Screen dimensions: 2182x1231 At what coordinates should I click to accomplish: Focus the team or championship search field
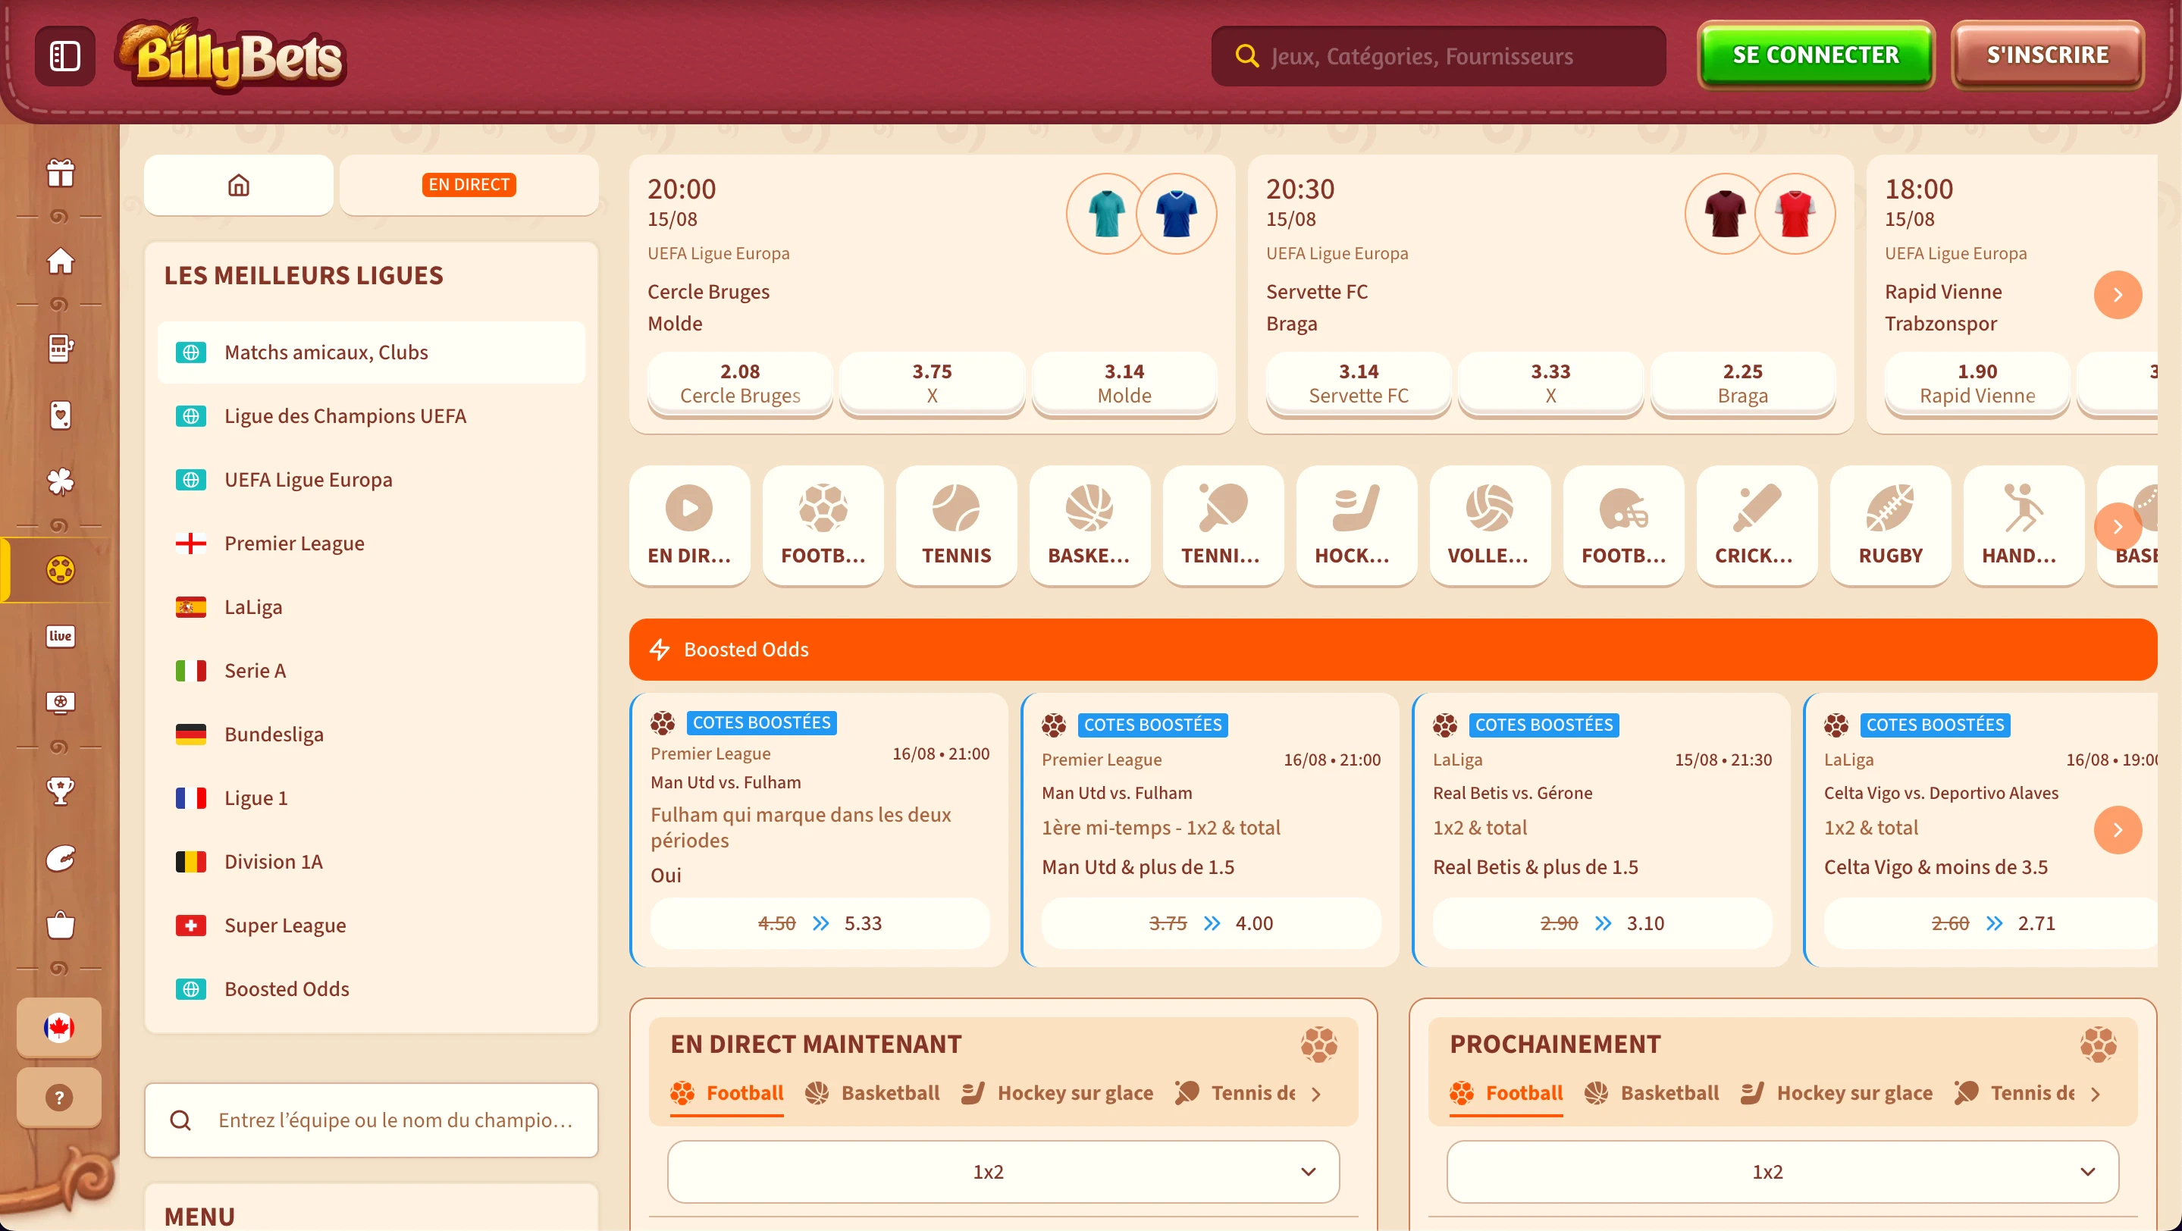(371, 1120)
